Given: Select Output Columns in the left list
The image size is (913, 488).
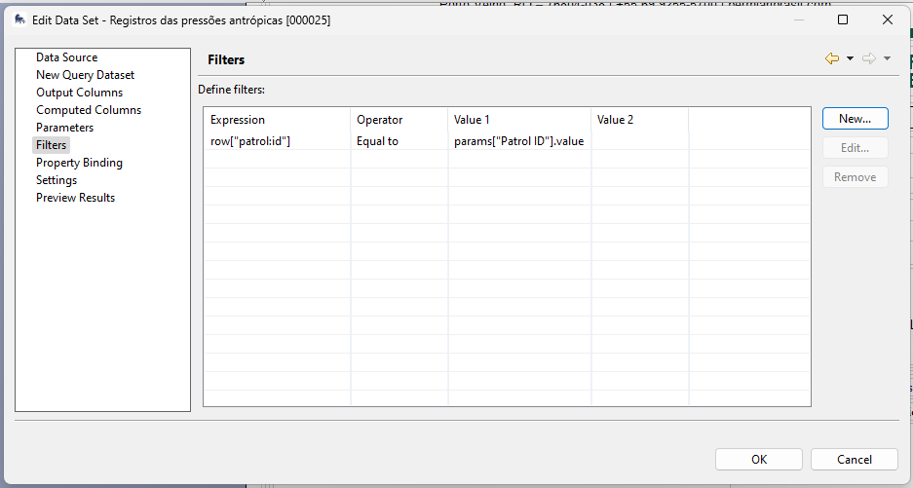Looking at the screenshot, I should point(79,93).
